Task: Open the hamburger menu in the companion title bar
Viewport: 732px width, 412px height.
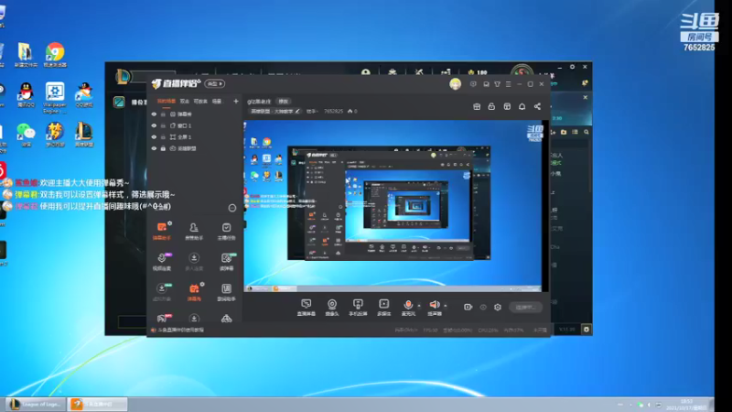Action: (x=509, y=84)
